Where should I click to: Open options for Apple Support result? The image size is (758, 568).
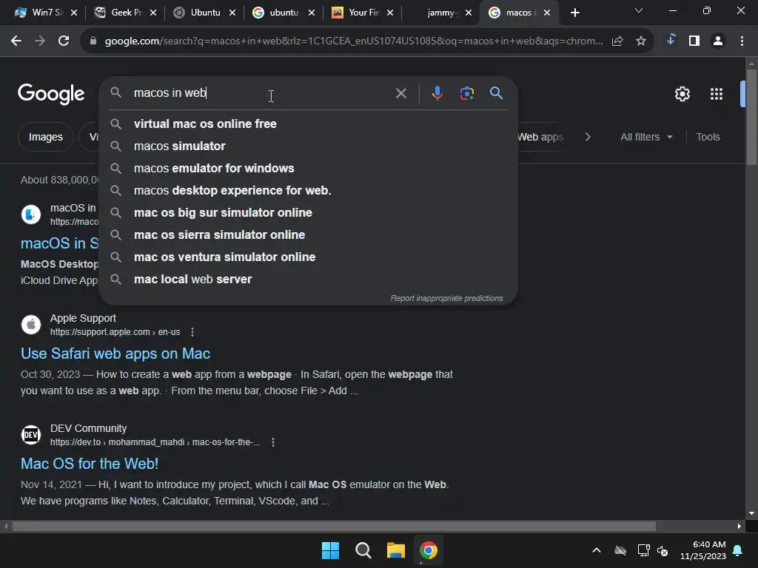[192, 332]
